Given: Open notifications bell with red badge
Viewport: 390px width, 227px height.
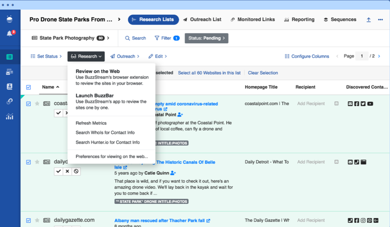Looking at the screenshot, I should [x=10, y=33].
